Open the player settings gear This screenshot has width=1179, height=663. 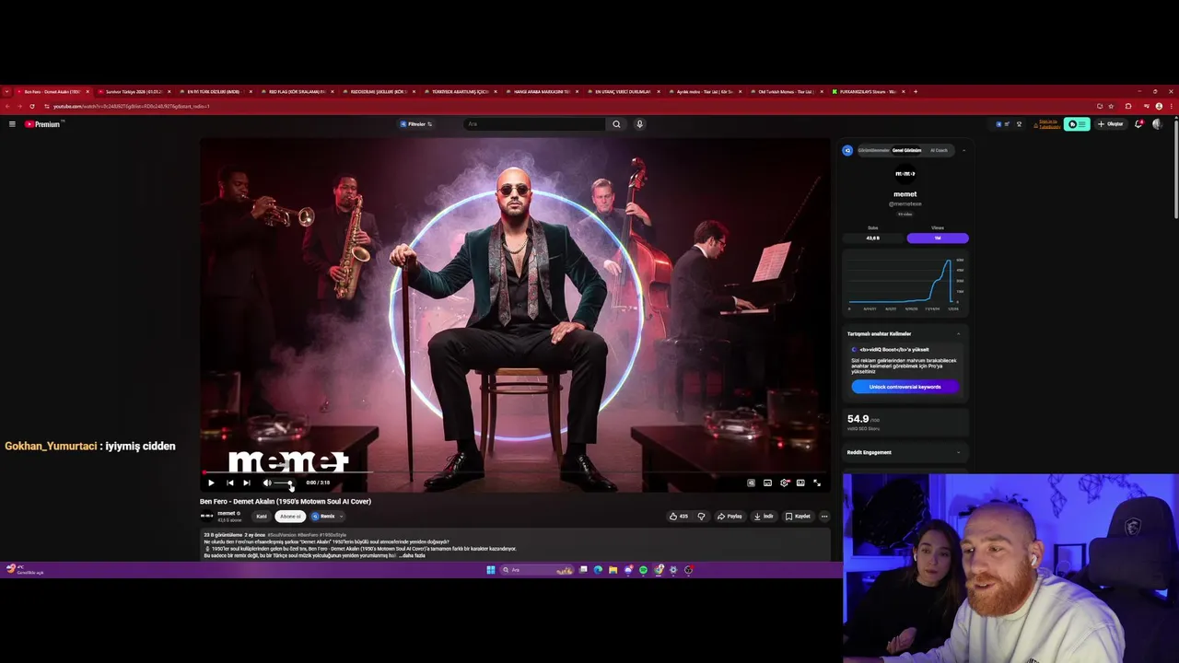tap(785, 483)
